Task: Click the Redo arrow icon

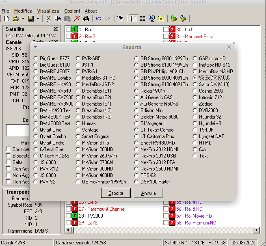Action: [x=108, y=19]
